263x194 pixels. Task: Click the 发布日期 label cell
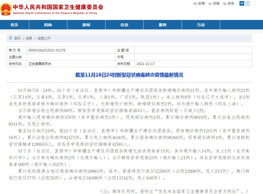(125, 64)
